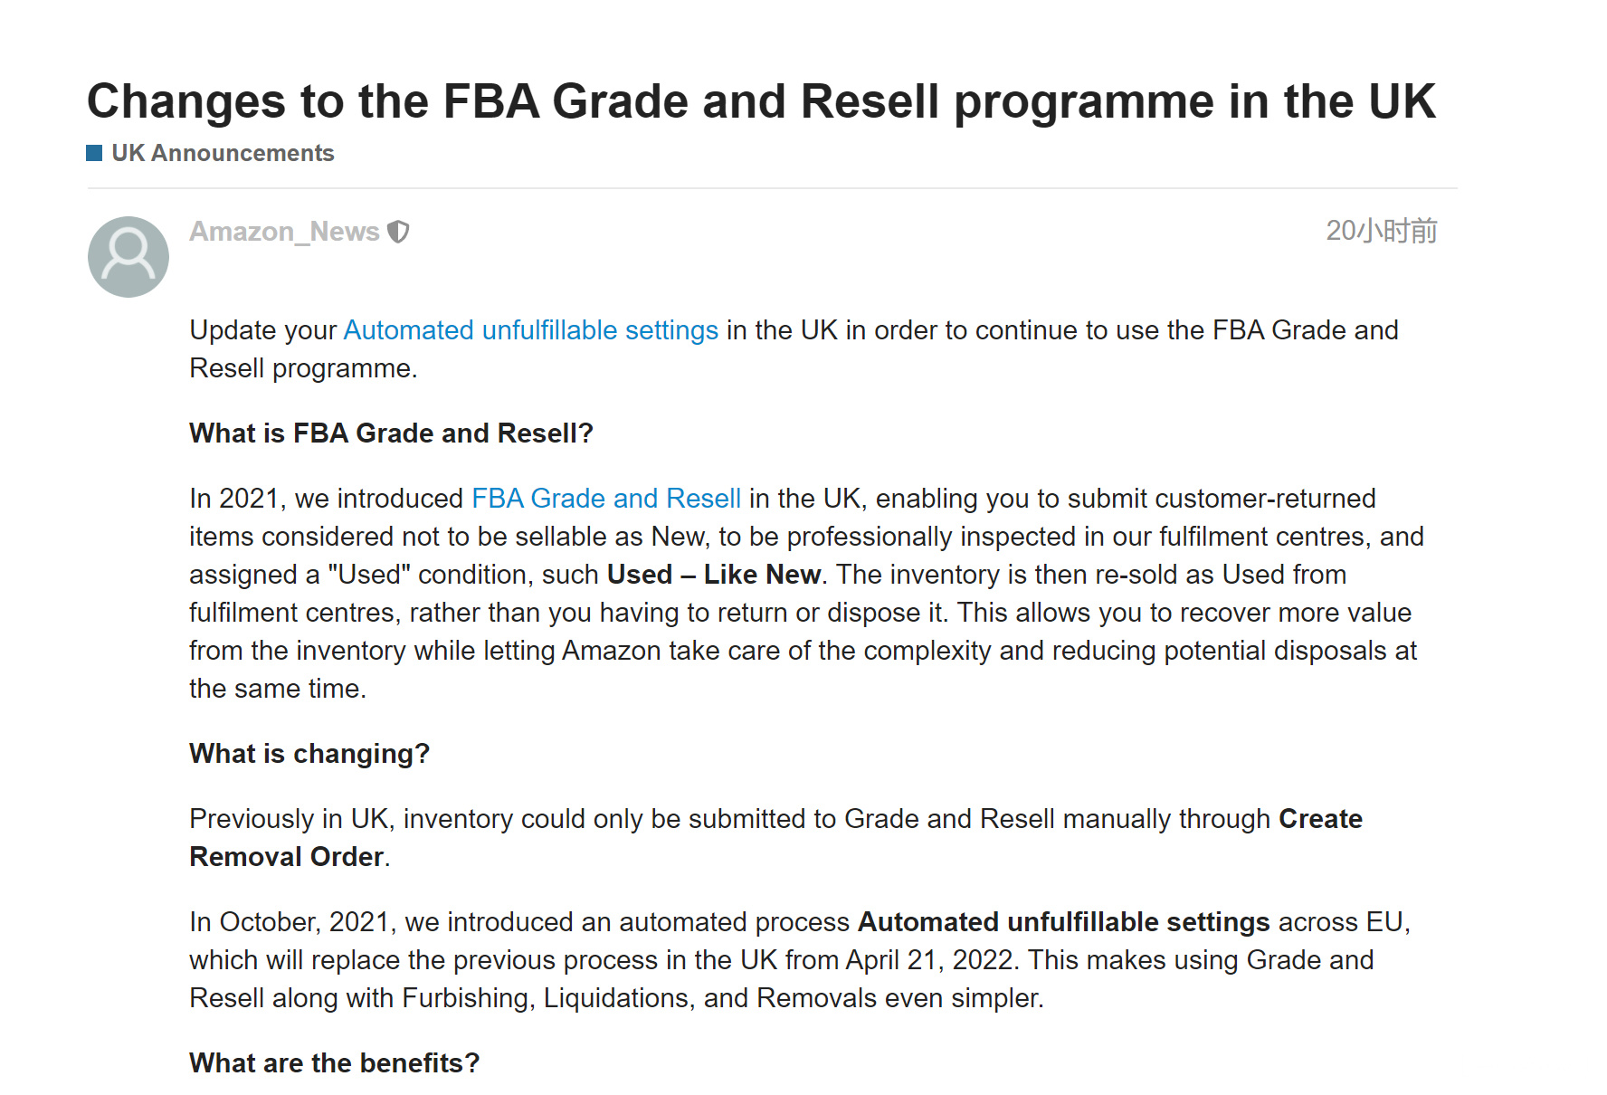Open the UK Announcements category
Image resolution: width=1607 pixels, height=1095 pixels.
coord(223,153)
